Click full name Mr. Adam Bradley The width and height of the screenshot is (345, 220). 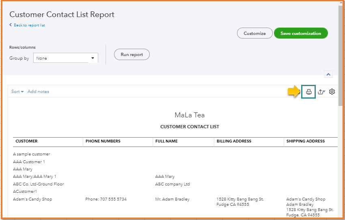[172, 199]
